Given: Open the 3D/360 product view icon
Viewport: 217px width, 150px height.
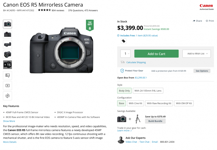Looking at the screenshot, I should tap(7, 96).
